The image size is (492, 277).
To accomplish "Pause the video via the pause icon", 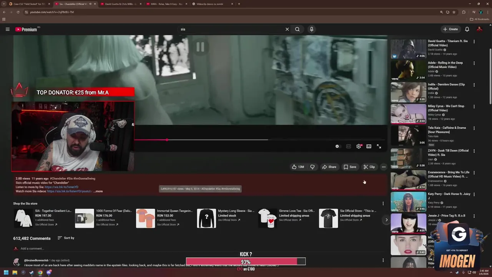I will [x=200, y=47].
